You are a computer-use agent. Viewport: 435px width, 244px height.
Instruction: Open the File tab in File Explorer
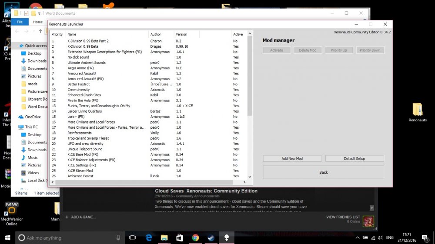[x=20, y=22]
